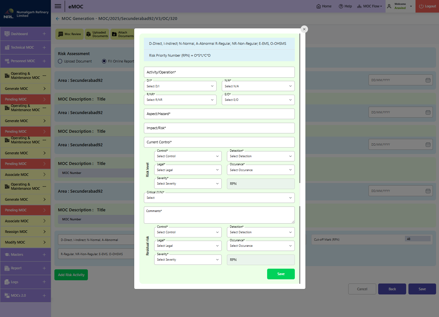Select the Upload Document radio button

[60, 61]
